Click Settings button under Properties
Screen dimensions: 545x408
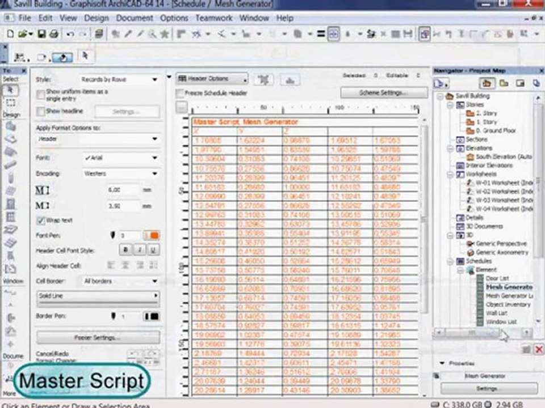489,388
